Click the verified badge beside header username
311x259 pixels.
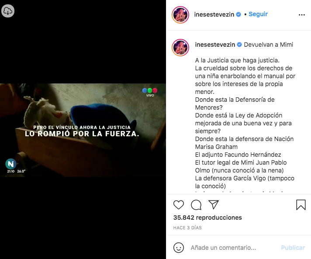(x=238, y=14)
